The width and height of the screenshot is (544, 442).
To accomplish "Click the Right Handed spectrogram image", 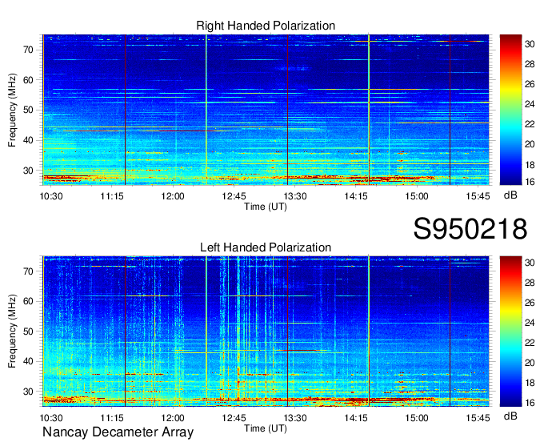I will tap(266, 110).
